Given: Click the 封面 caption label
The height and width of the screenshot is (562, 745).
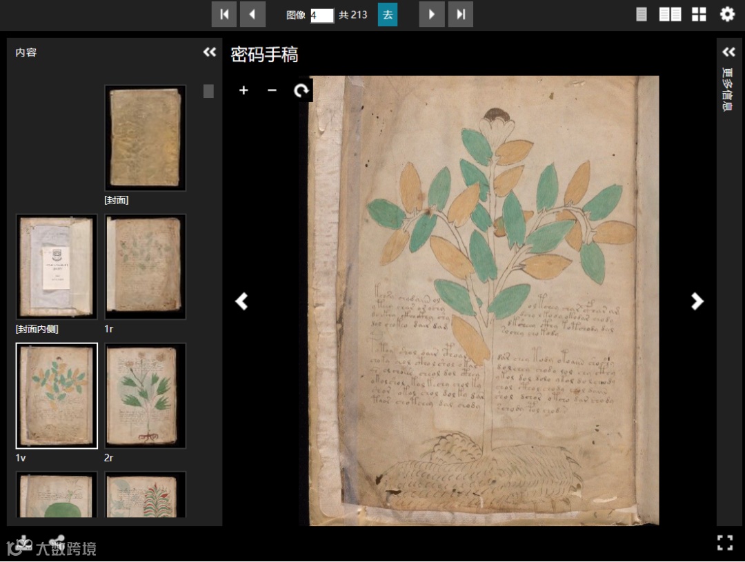Looking at the screenshot, I should click(x=117, y=200).
